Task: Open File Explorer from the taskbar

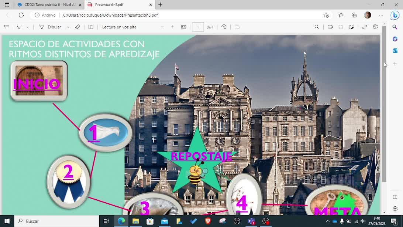Action: point(135,221)
